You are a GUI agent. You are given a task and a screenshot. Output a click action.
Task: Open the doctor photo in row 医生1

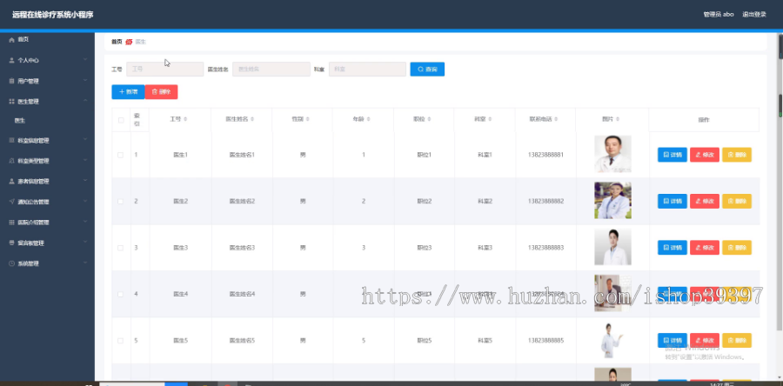click(612, 154)
